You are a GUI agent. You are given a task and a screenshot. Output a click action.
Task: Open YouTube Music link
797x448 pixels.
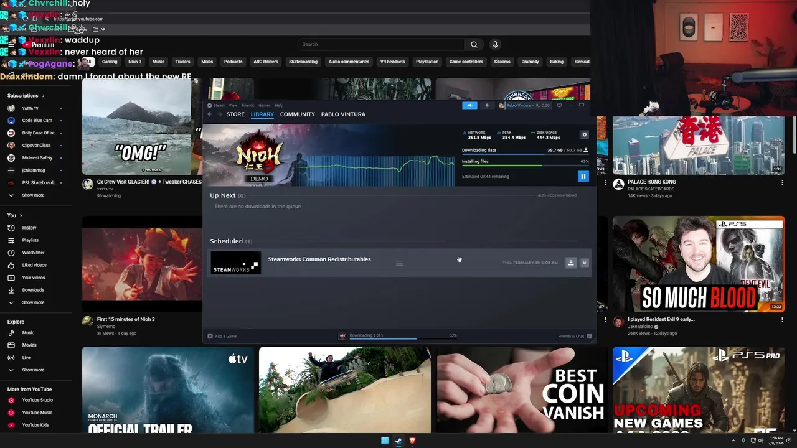click(x=37, y=413)
